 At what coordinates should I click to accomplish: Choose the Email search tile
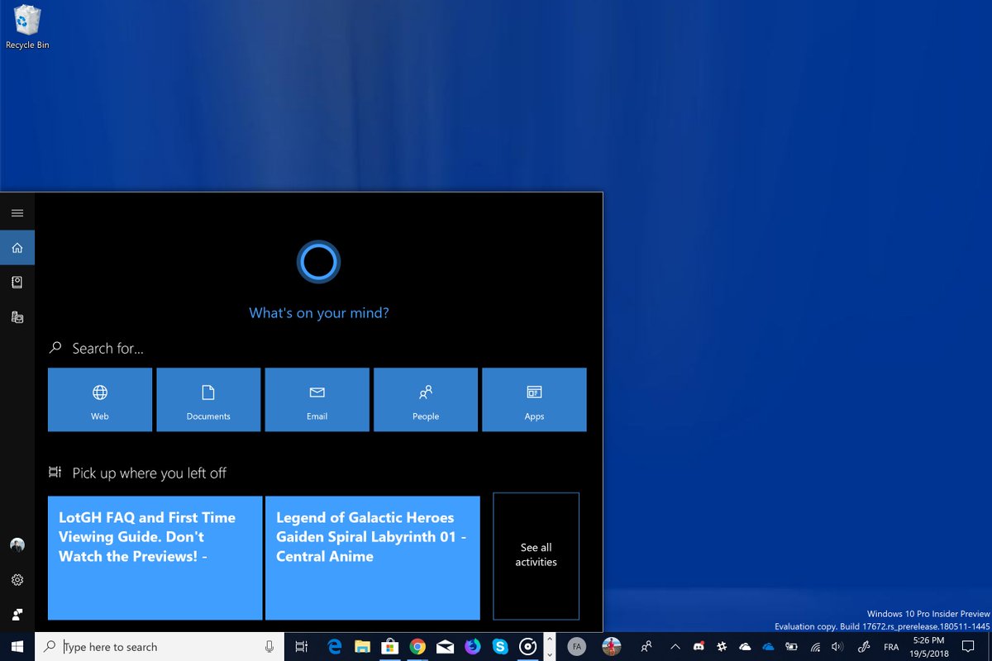317,400
